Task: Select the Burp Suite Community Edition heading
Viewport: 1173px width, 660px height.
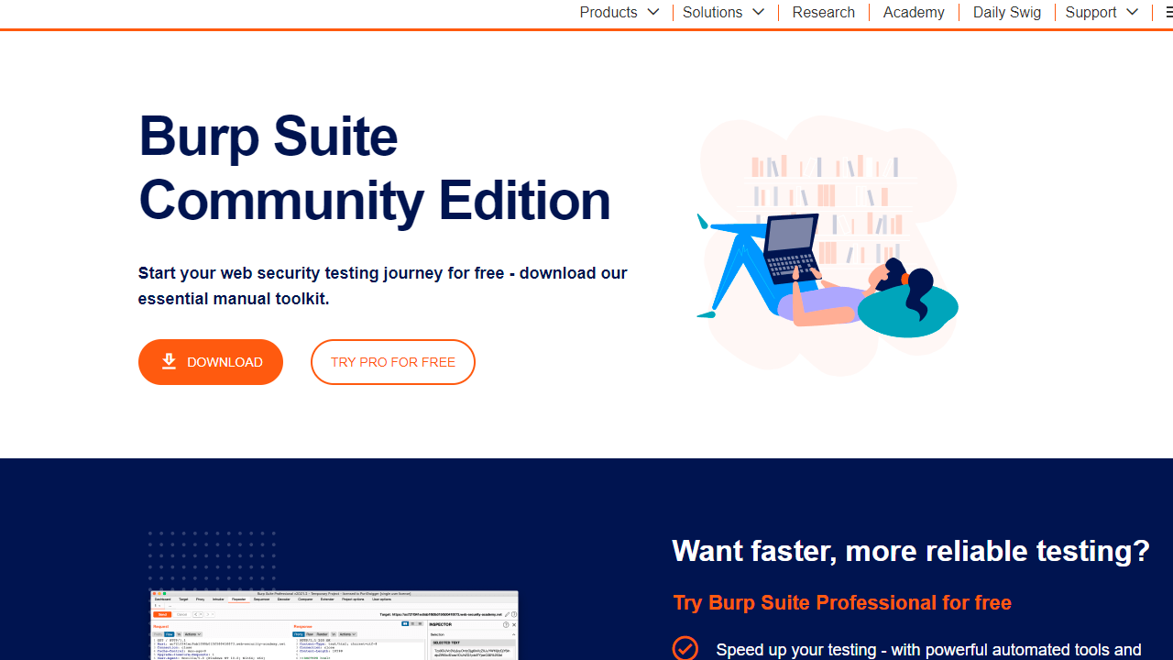Action: 374,168
